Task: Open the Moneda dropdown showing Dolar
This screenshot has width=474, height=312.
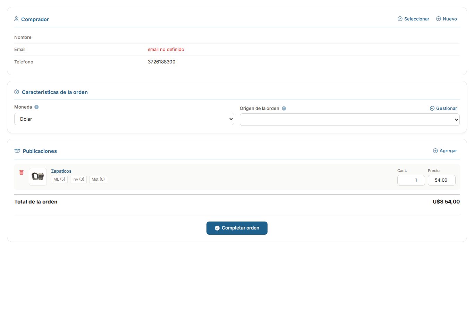Action: pos(124,119)
